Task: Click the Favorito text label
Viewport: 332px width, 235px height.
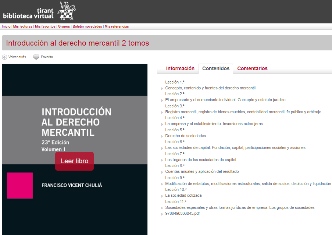Action: (47, 57)
